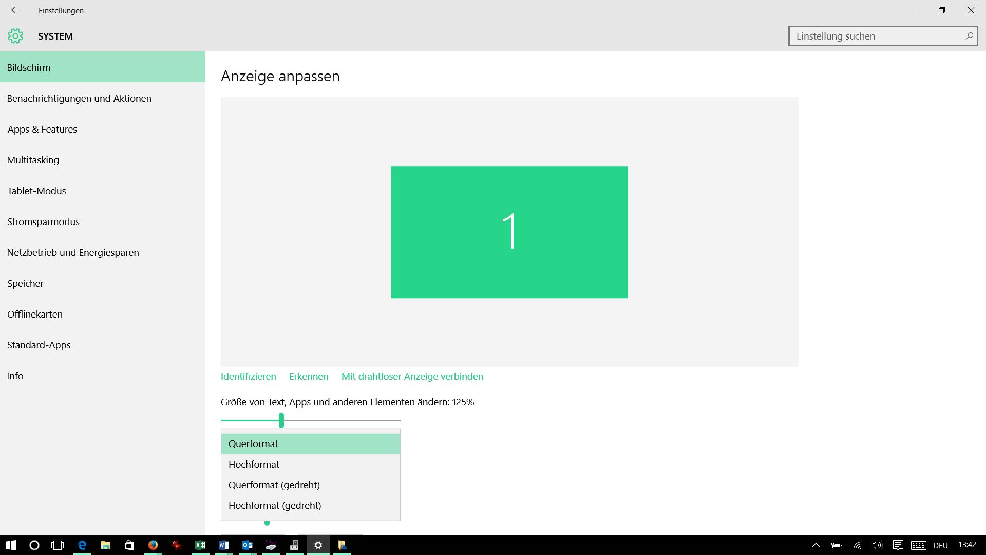
Task: Click the search magnifier icon
Action: click(969, 36)
